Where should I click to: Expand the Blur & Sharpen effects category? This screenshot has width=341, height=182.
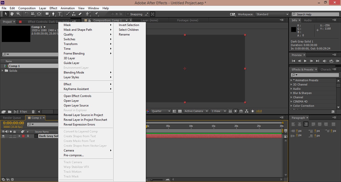point(291,93)
